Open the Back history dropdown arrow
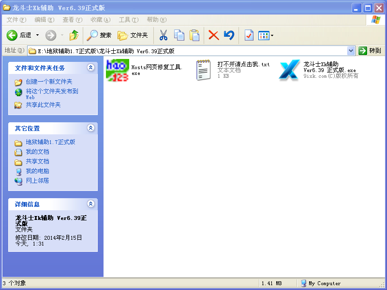This screenshot has height=290, width=387. pyautogui.click(x=38, y=35)
